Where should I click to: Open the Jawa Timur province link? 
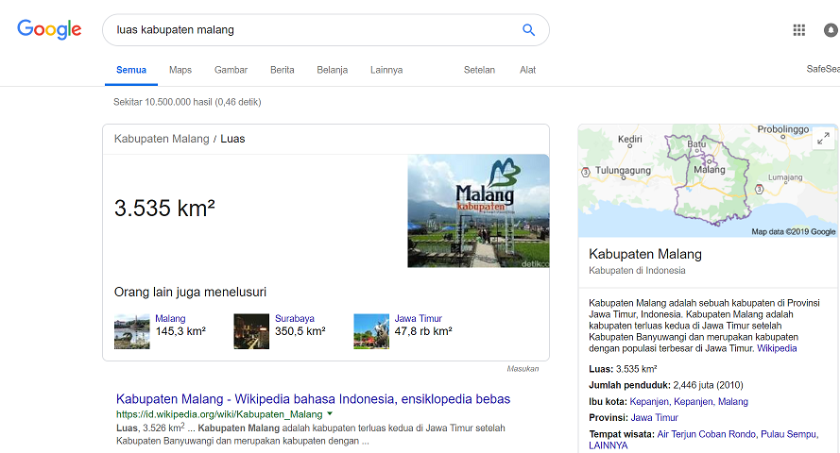click(654, 418)
